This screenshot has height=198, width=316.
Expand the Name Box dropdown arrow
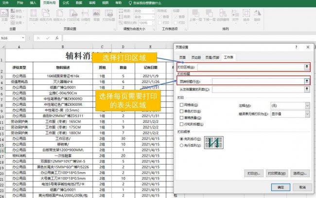(x=23, y=38)
